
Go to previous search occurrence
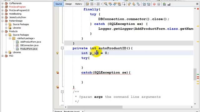click(x=110, y=4)
